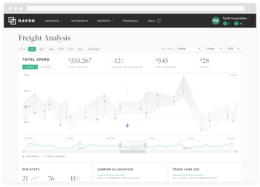Open the Help question mark icon
Screen dimensions: 260x187
click(x=159, y=21)
